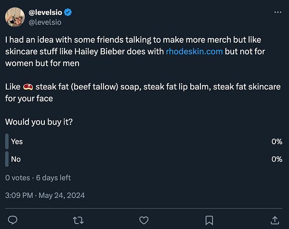Click the gray @levelsio handle

45,22
